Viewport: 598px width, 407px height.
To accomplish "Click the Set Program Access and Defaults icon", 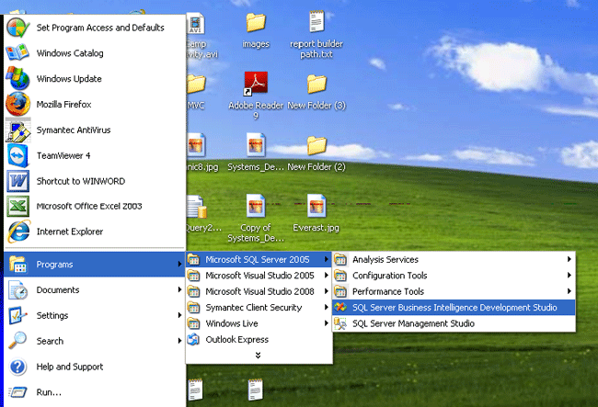I will point(17,28).
